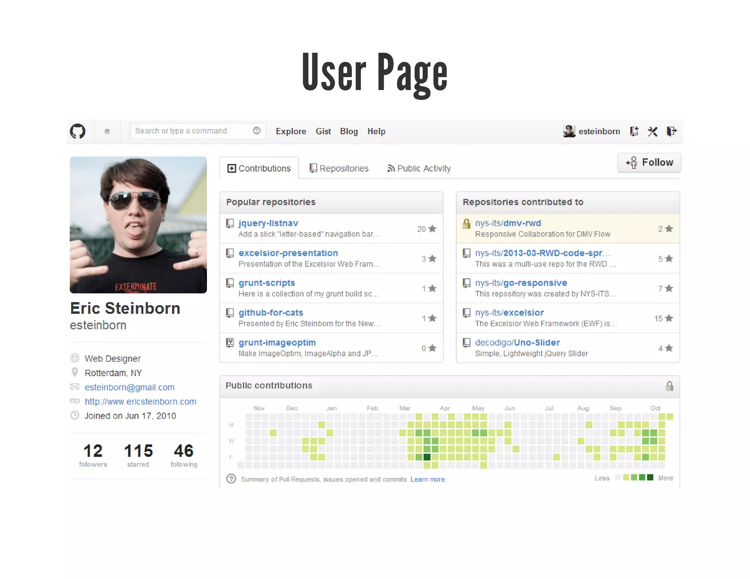Switch to the Repositories tab
This screenshot has height=579, width=750.
339,168
